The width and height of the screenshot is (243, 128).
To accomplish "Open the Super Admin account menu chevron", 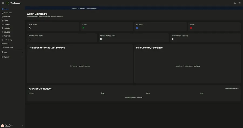I will click(23, 126).
